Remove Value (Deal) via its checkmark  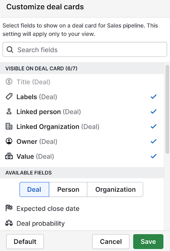point(154,156)
